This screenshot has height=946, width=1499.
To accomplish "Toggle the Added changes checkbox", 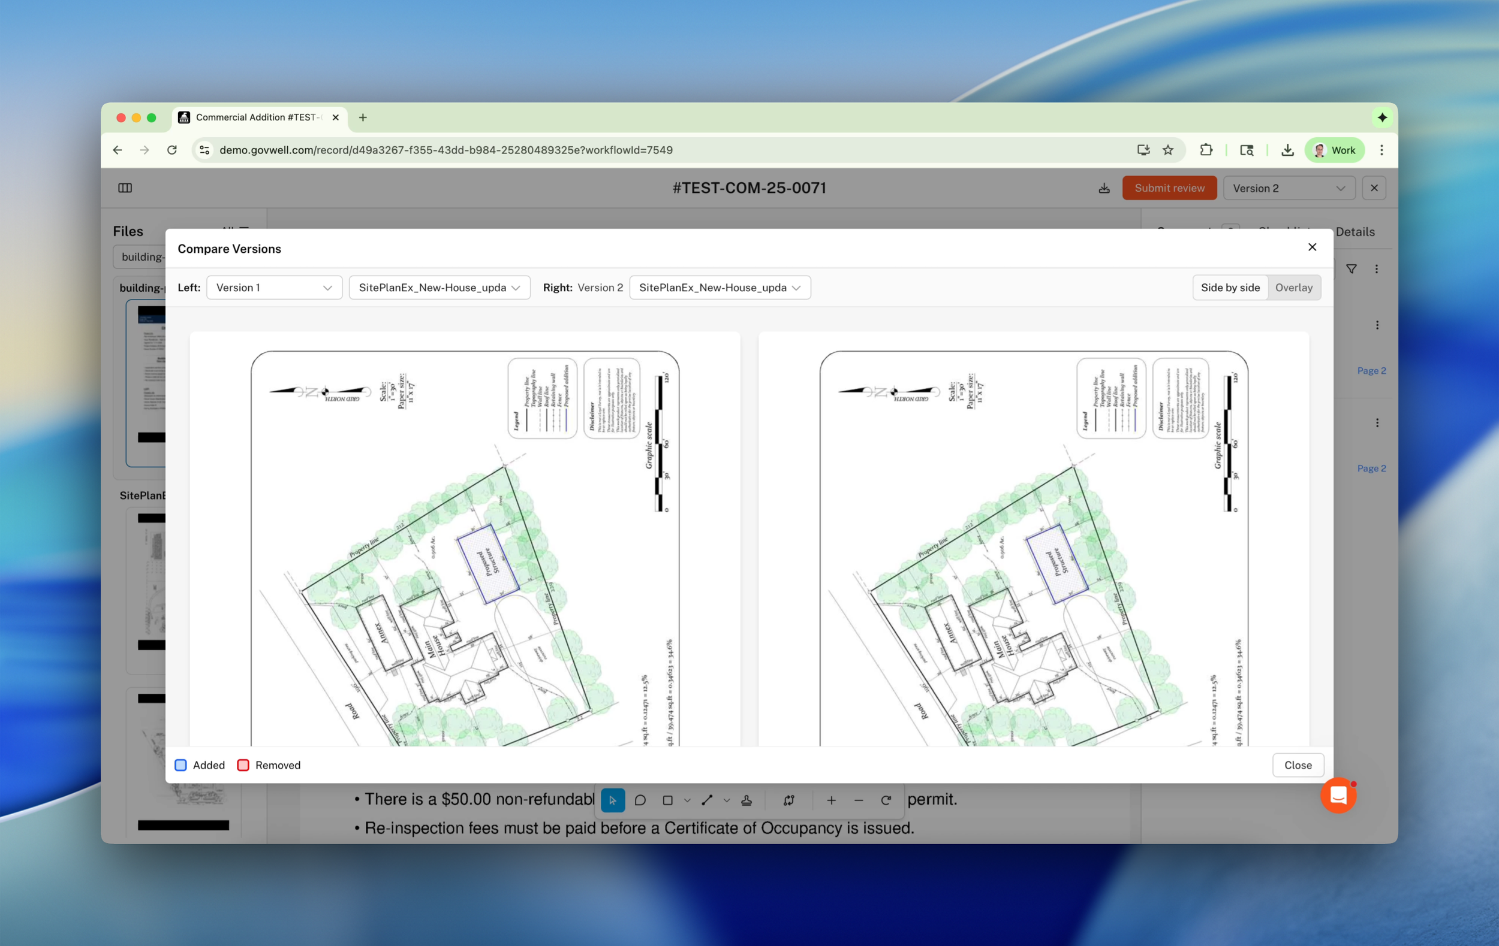I will pos(181,765).
